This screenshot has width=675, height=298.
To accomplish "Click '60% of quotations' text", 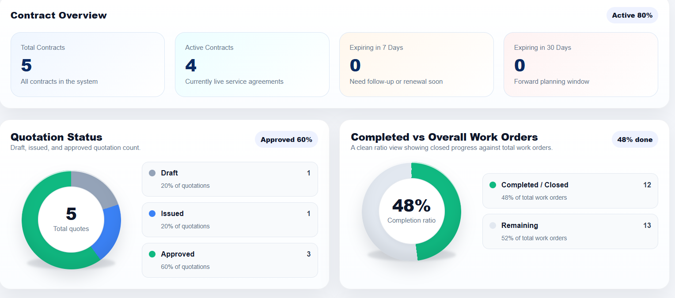I will tap(185, 267).
